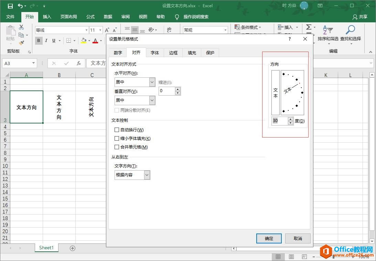Image resolution: width=376 pixels, height=261 pixels.
Task: Click the 取消 cancel button
Action: (x=298, y=238)
